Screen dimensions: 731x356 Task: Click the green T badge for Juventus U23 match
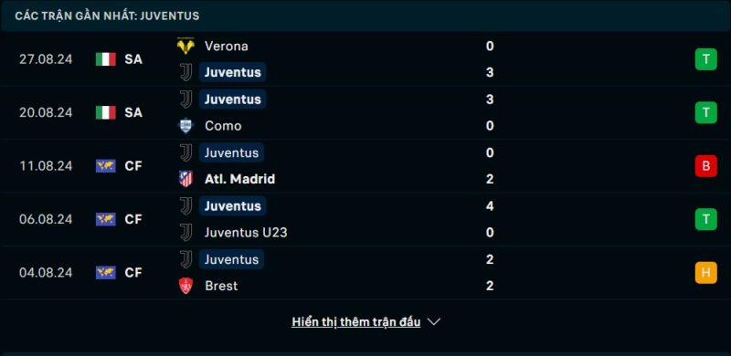(705, 219)
